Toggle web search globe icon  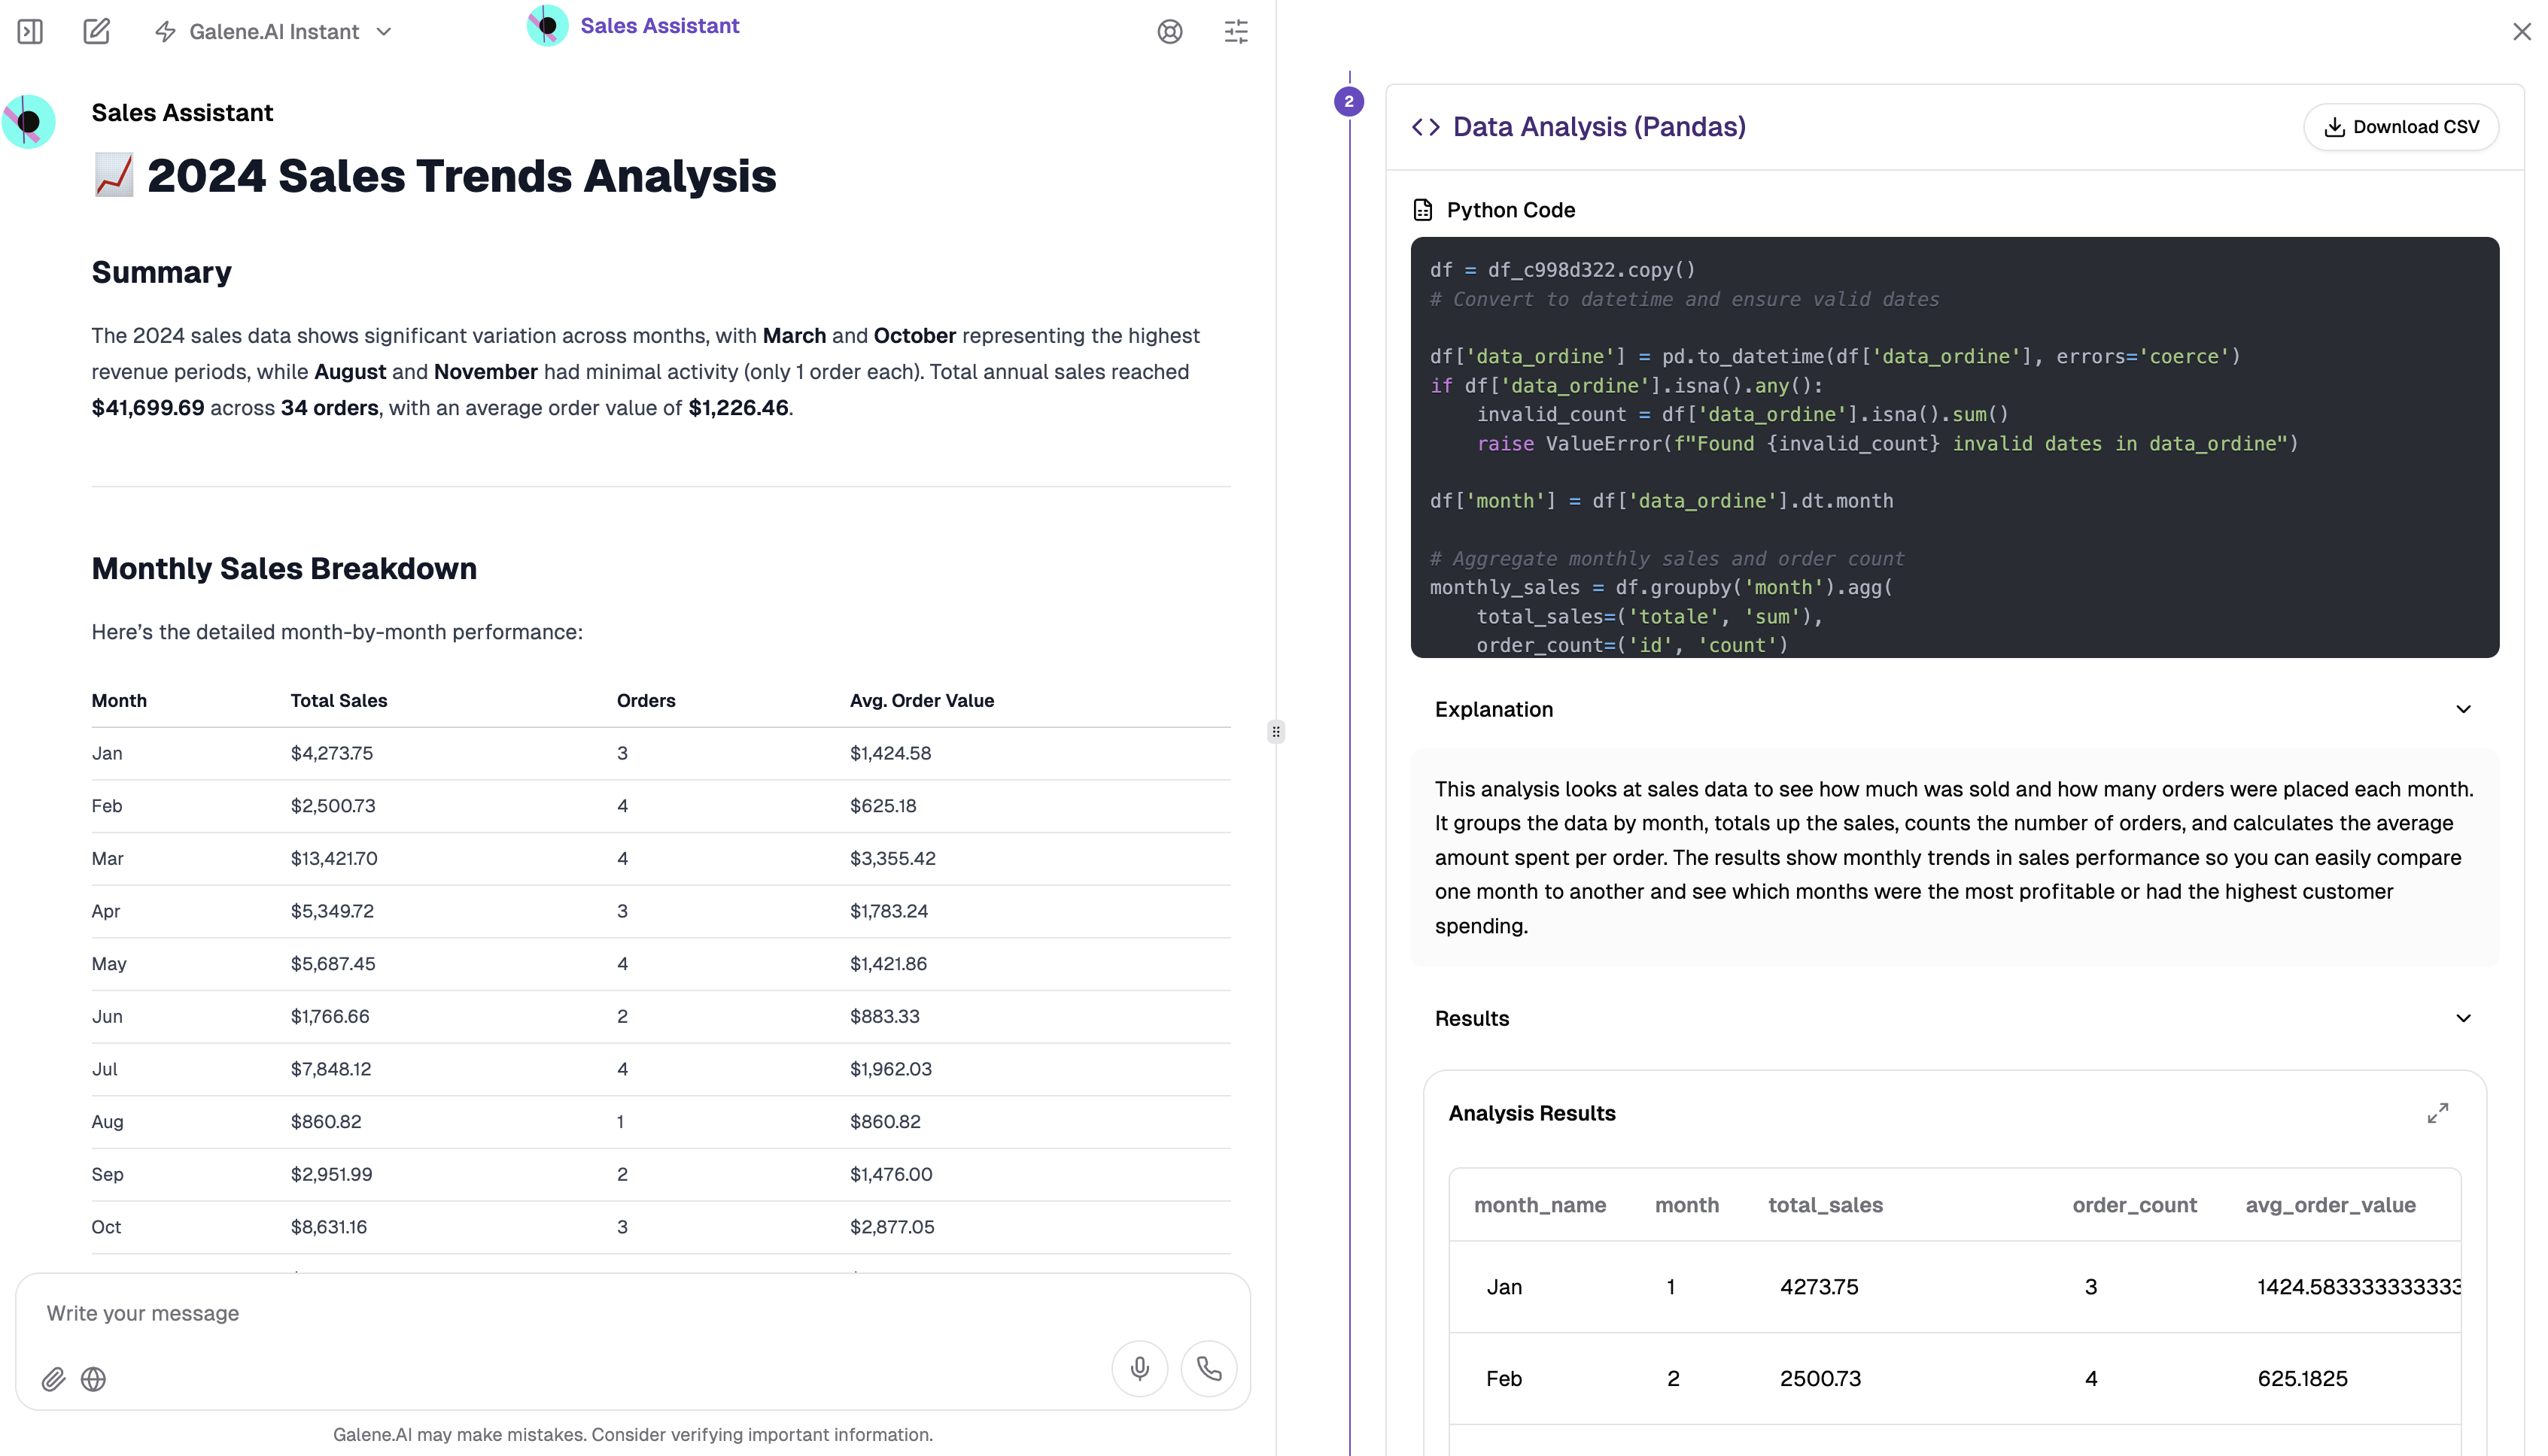[x=93, y=1379]
